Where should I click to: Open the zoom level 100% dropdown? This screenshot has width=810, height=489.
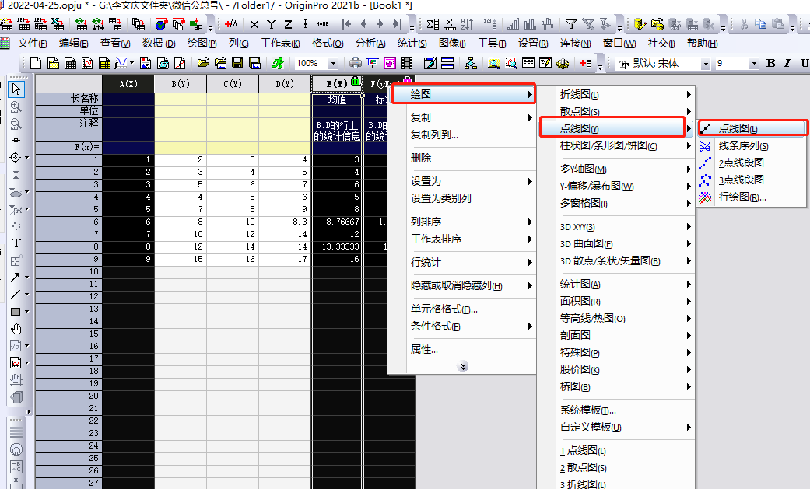(333, 63)
